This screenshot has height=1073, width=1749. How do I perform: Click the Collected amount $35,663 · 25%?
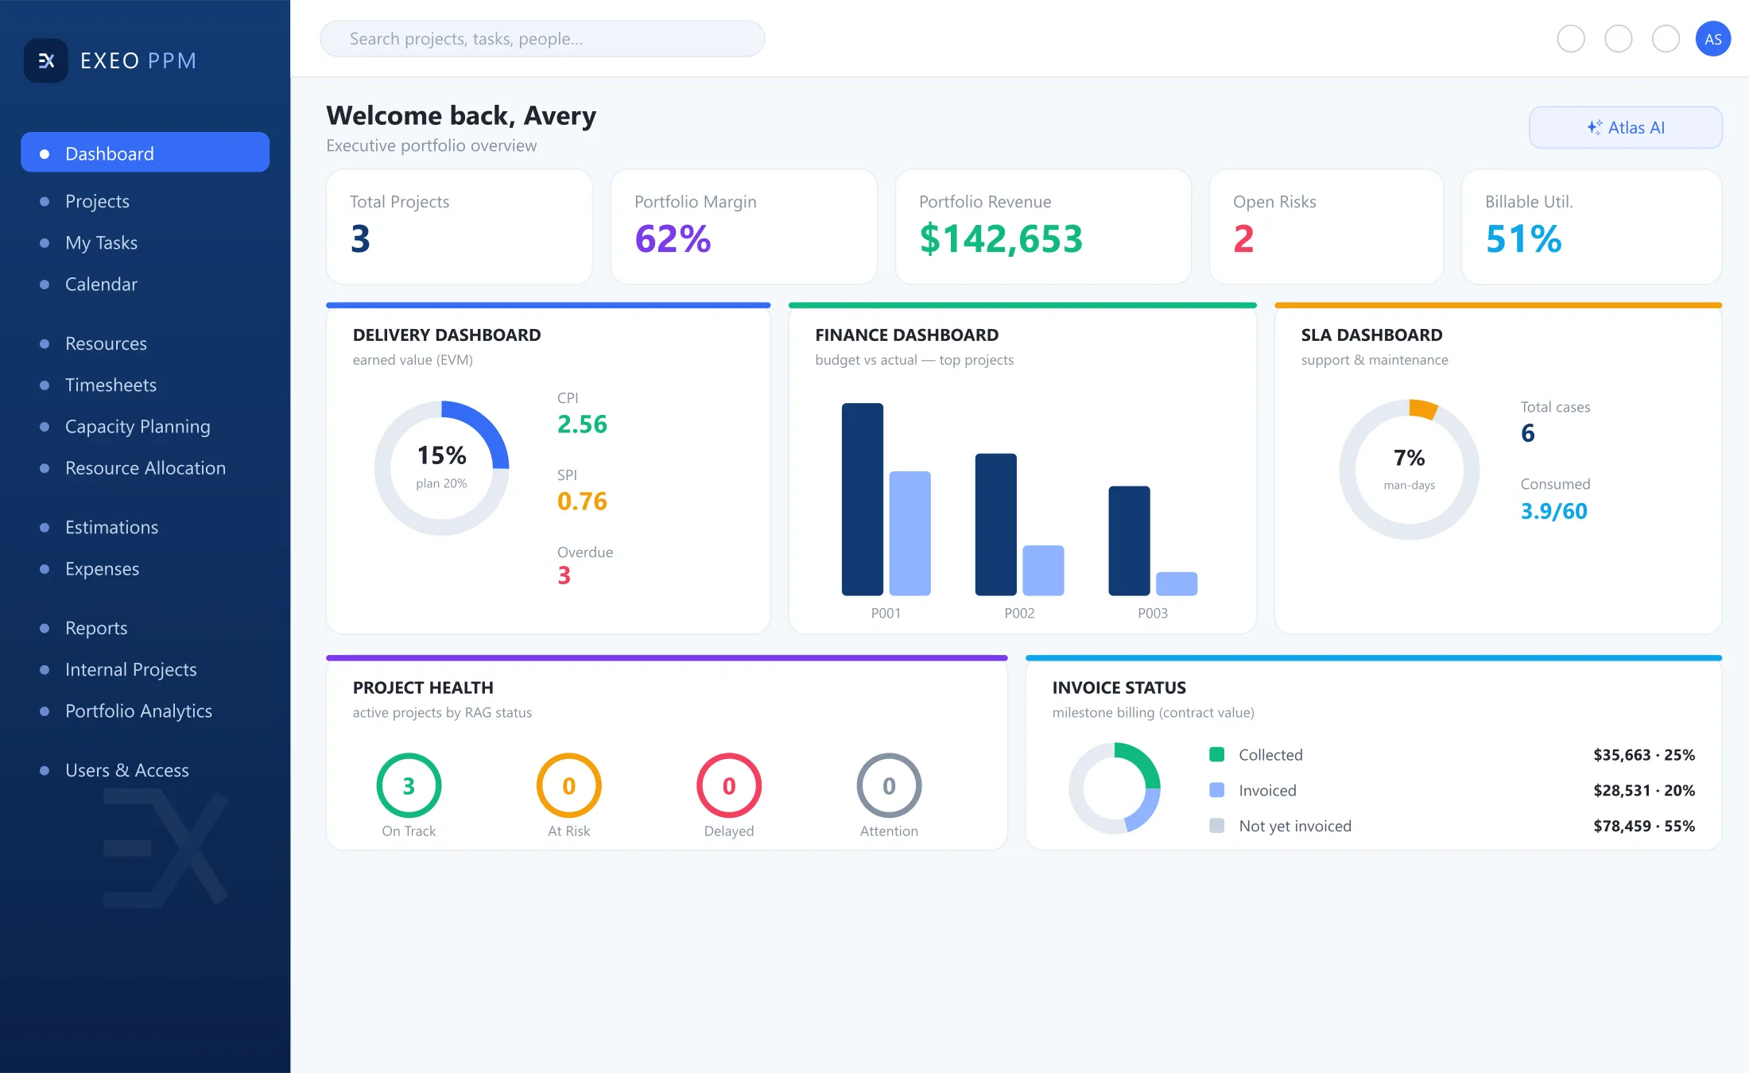(1644, 754)
